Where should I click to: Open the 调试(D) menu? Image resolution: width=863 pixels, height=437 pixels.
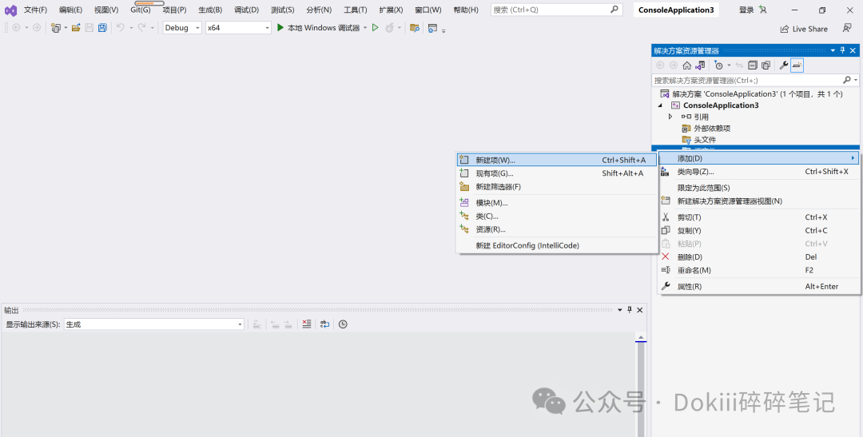246,10
